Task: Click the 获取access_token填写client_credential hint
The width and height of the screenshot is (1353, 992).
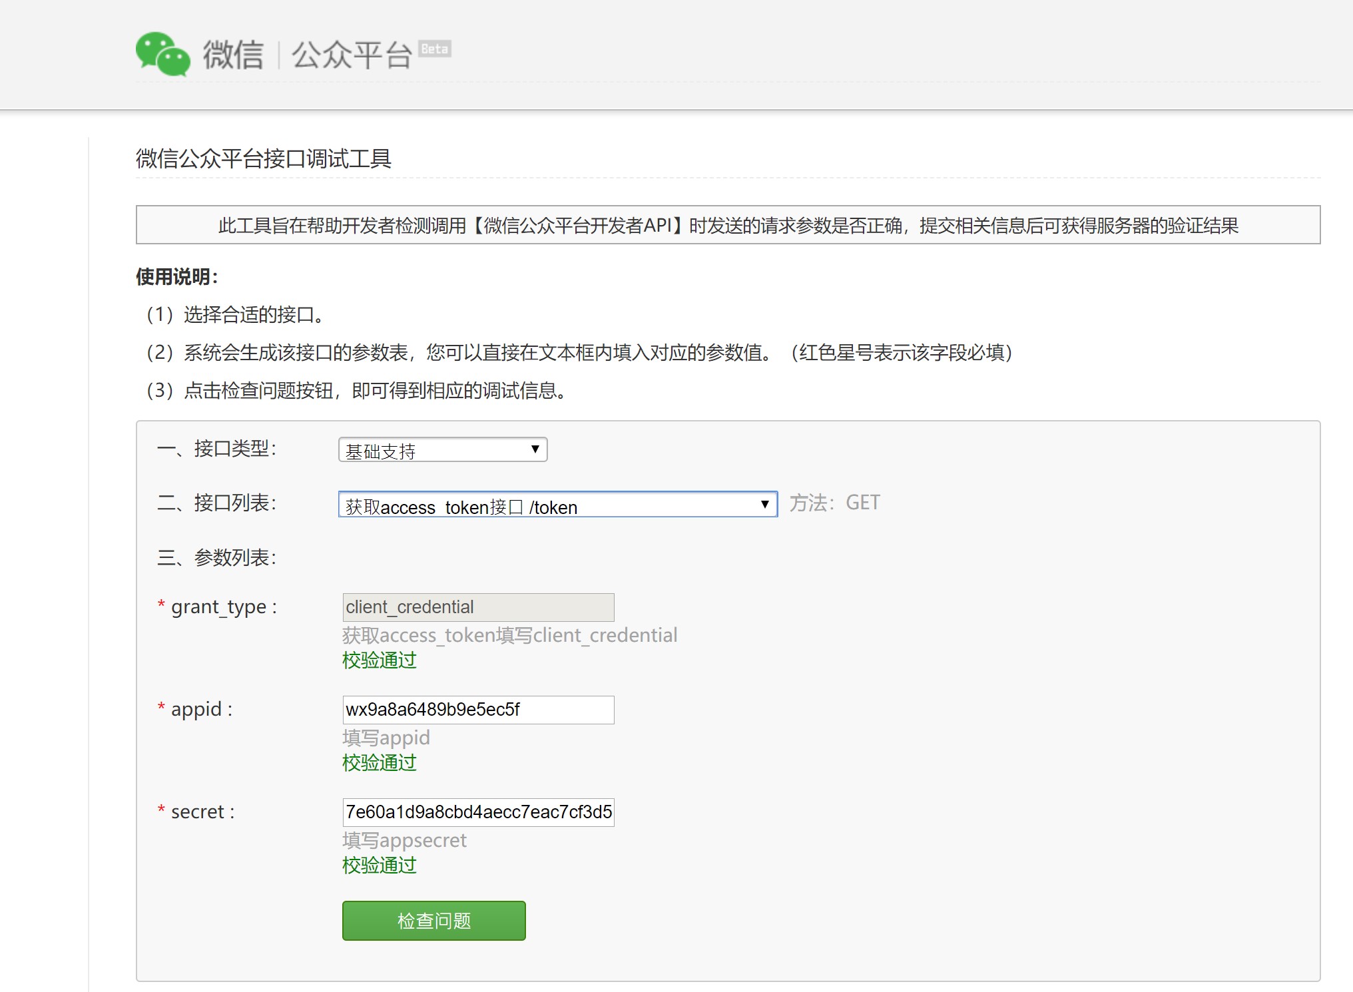Action: click(510, 635)
